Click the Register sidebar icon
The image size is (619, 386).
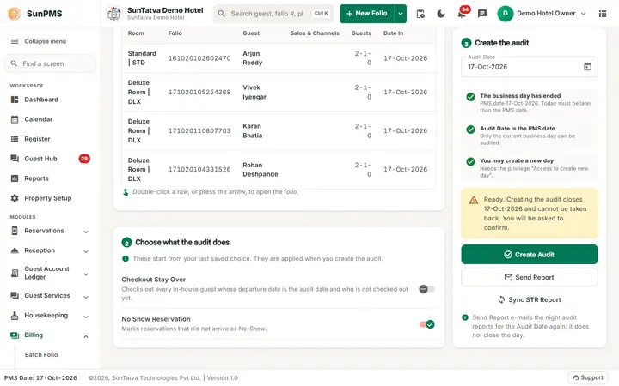tap(15, 139)
